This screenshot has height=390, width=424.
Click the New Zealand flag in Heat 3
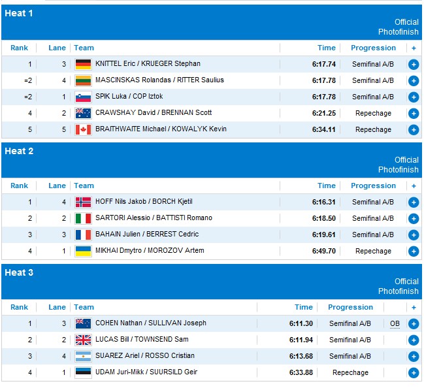click(83, 323)
